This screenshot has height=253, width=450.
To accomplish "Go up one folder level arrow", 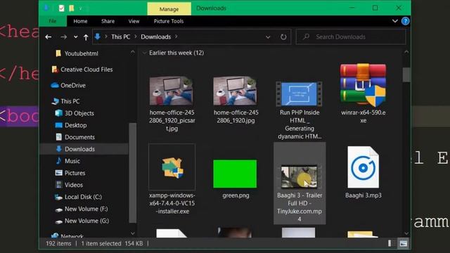I will 86,37.
